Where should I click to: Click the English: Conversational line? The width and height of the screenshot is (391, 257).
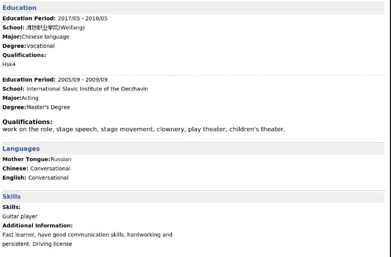tap(35, 178)
